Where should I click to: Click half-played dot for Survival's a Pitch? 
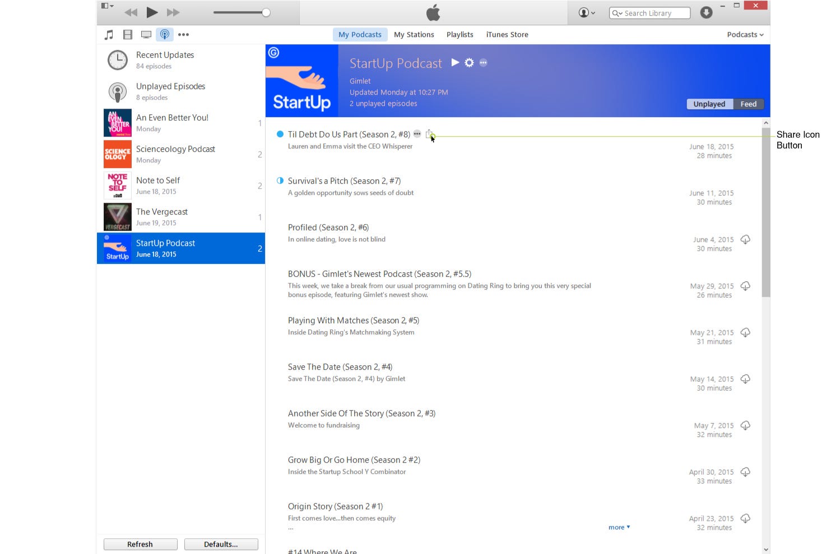point(280,180)
